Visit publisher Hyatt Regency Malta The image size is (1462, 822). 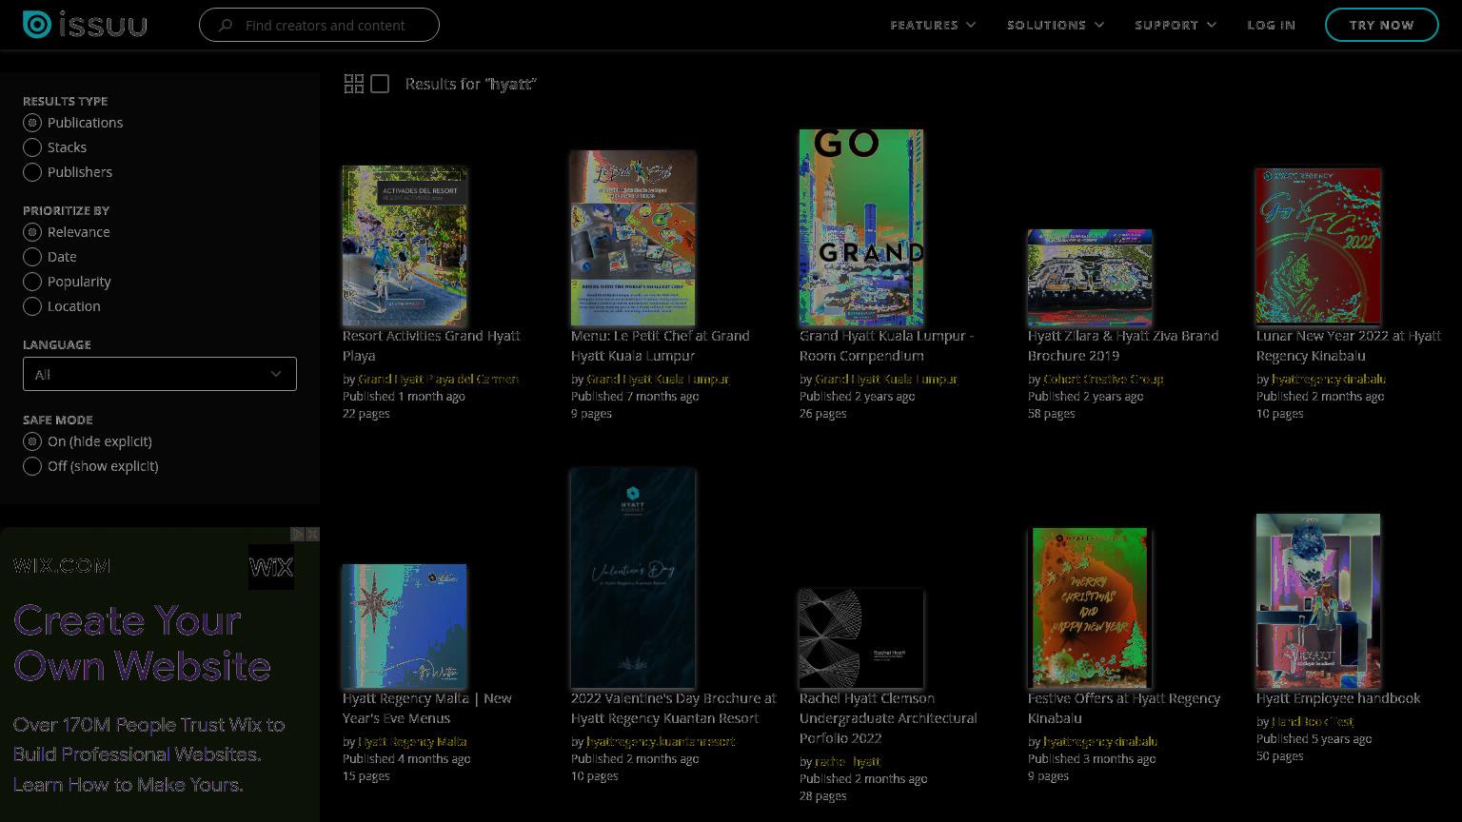(413, 741)
